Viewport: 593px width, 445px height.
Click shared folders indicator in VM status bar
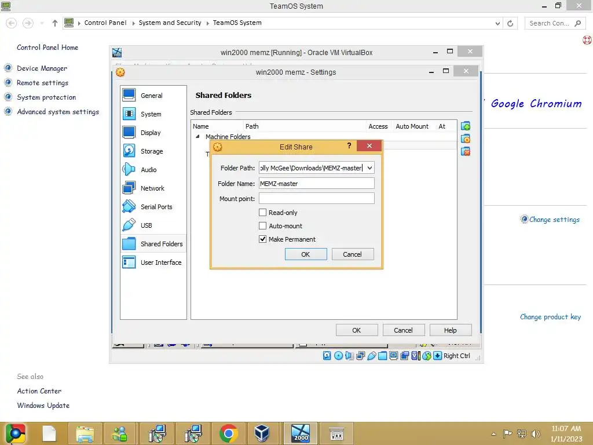(x=383, y=356)
